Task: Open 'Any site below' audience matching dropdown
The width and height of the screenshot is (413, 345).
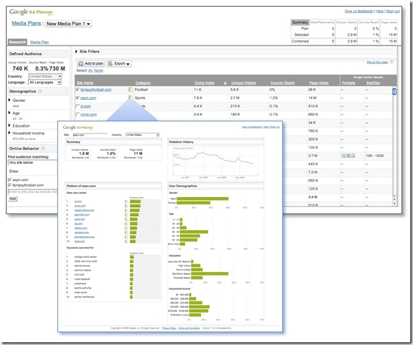Action: [32, 163]
